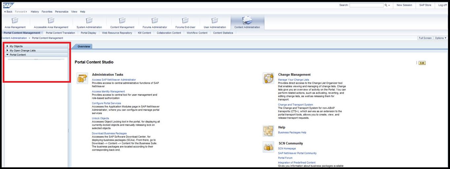Click the Full Screen button
450x169 pixels.
tap(425, 38)
